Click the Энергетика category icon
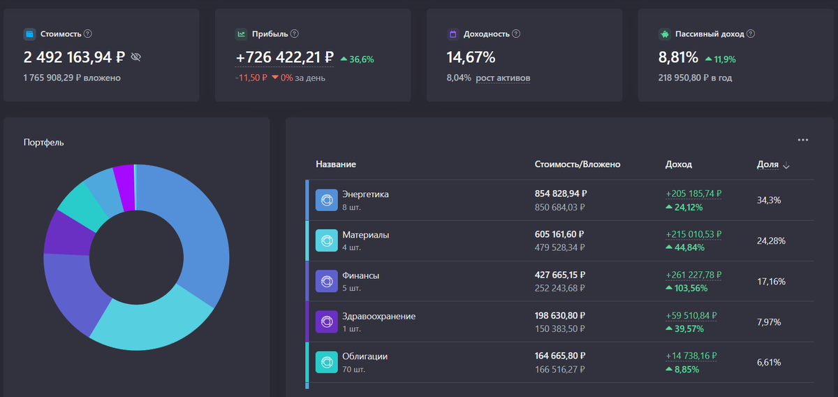838x397 pixels. point(326,201)
